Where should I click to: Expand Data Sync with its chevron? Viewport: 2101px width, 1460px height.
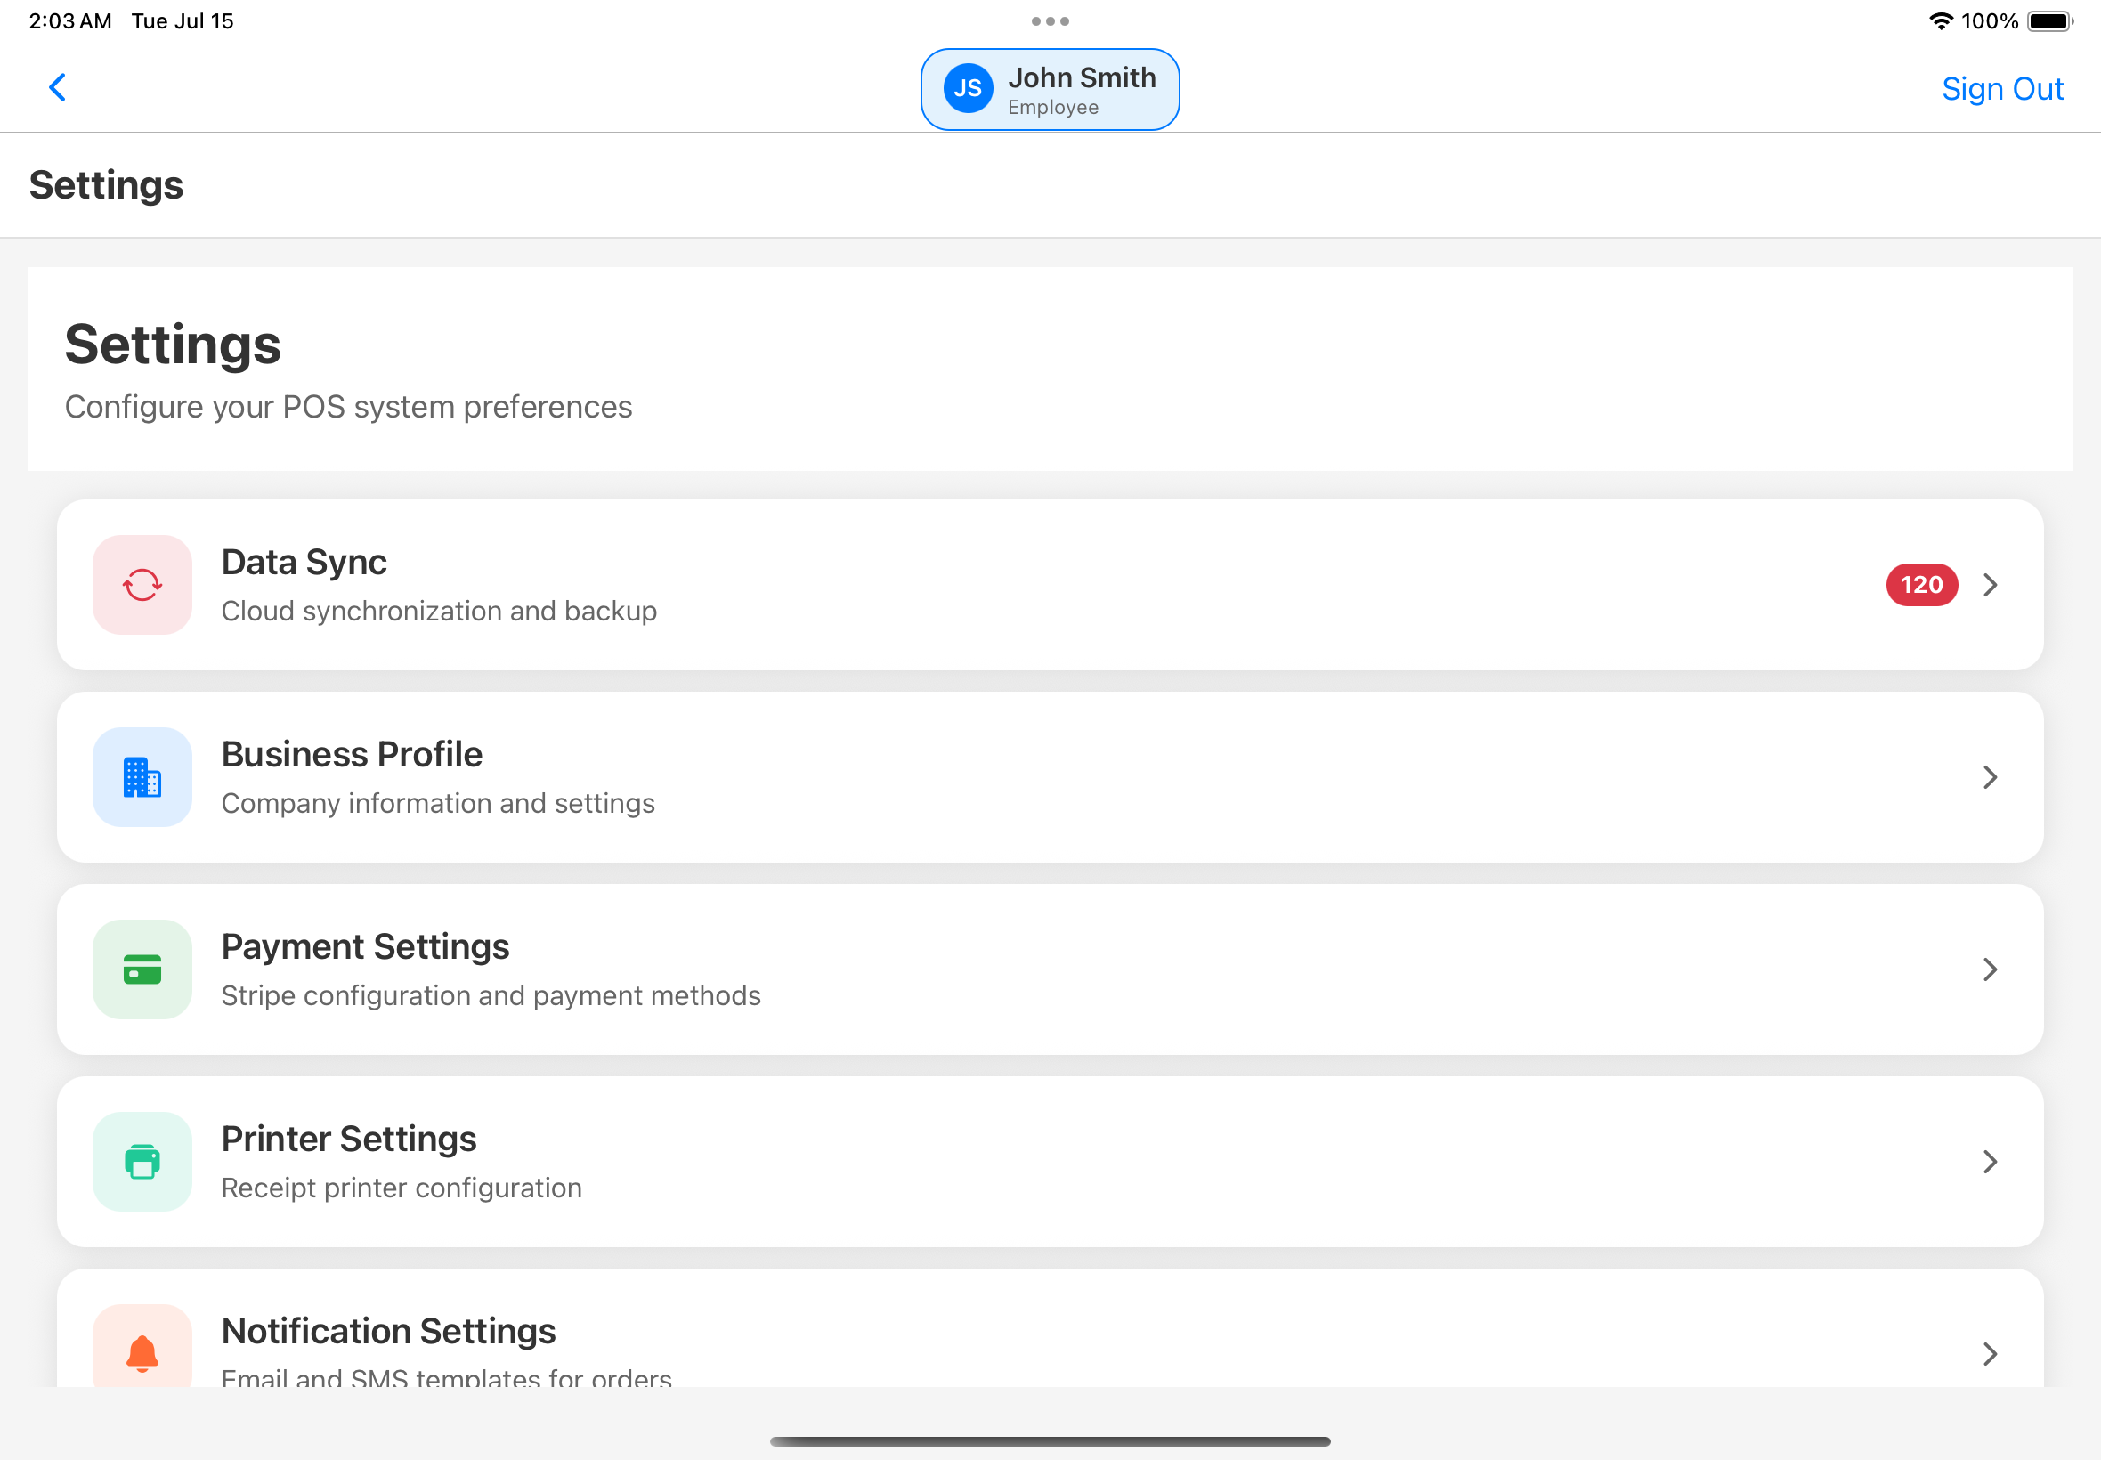(1990, 585)
